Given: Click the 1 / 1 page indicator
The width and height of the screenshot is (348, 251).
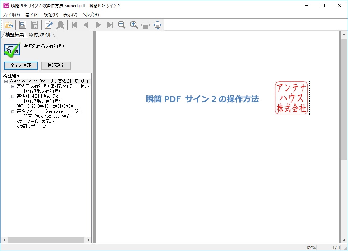Looking at the screenshot, I should click(x=336, y=248).
